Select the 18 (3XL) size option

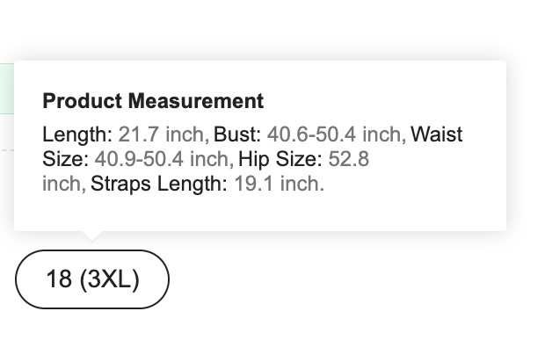coord(91,279)
